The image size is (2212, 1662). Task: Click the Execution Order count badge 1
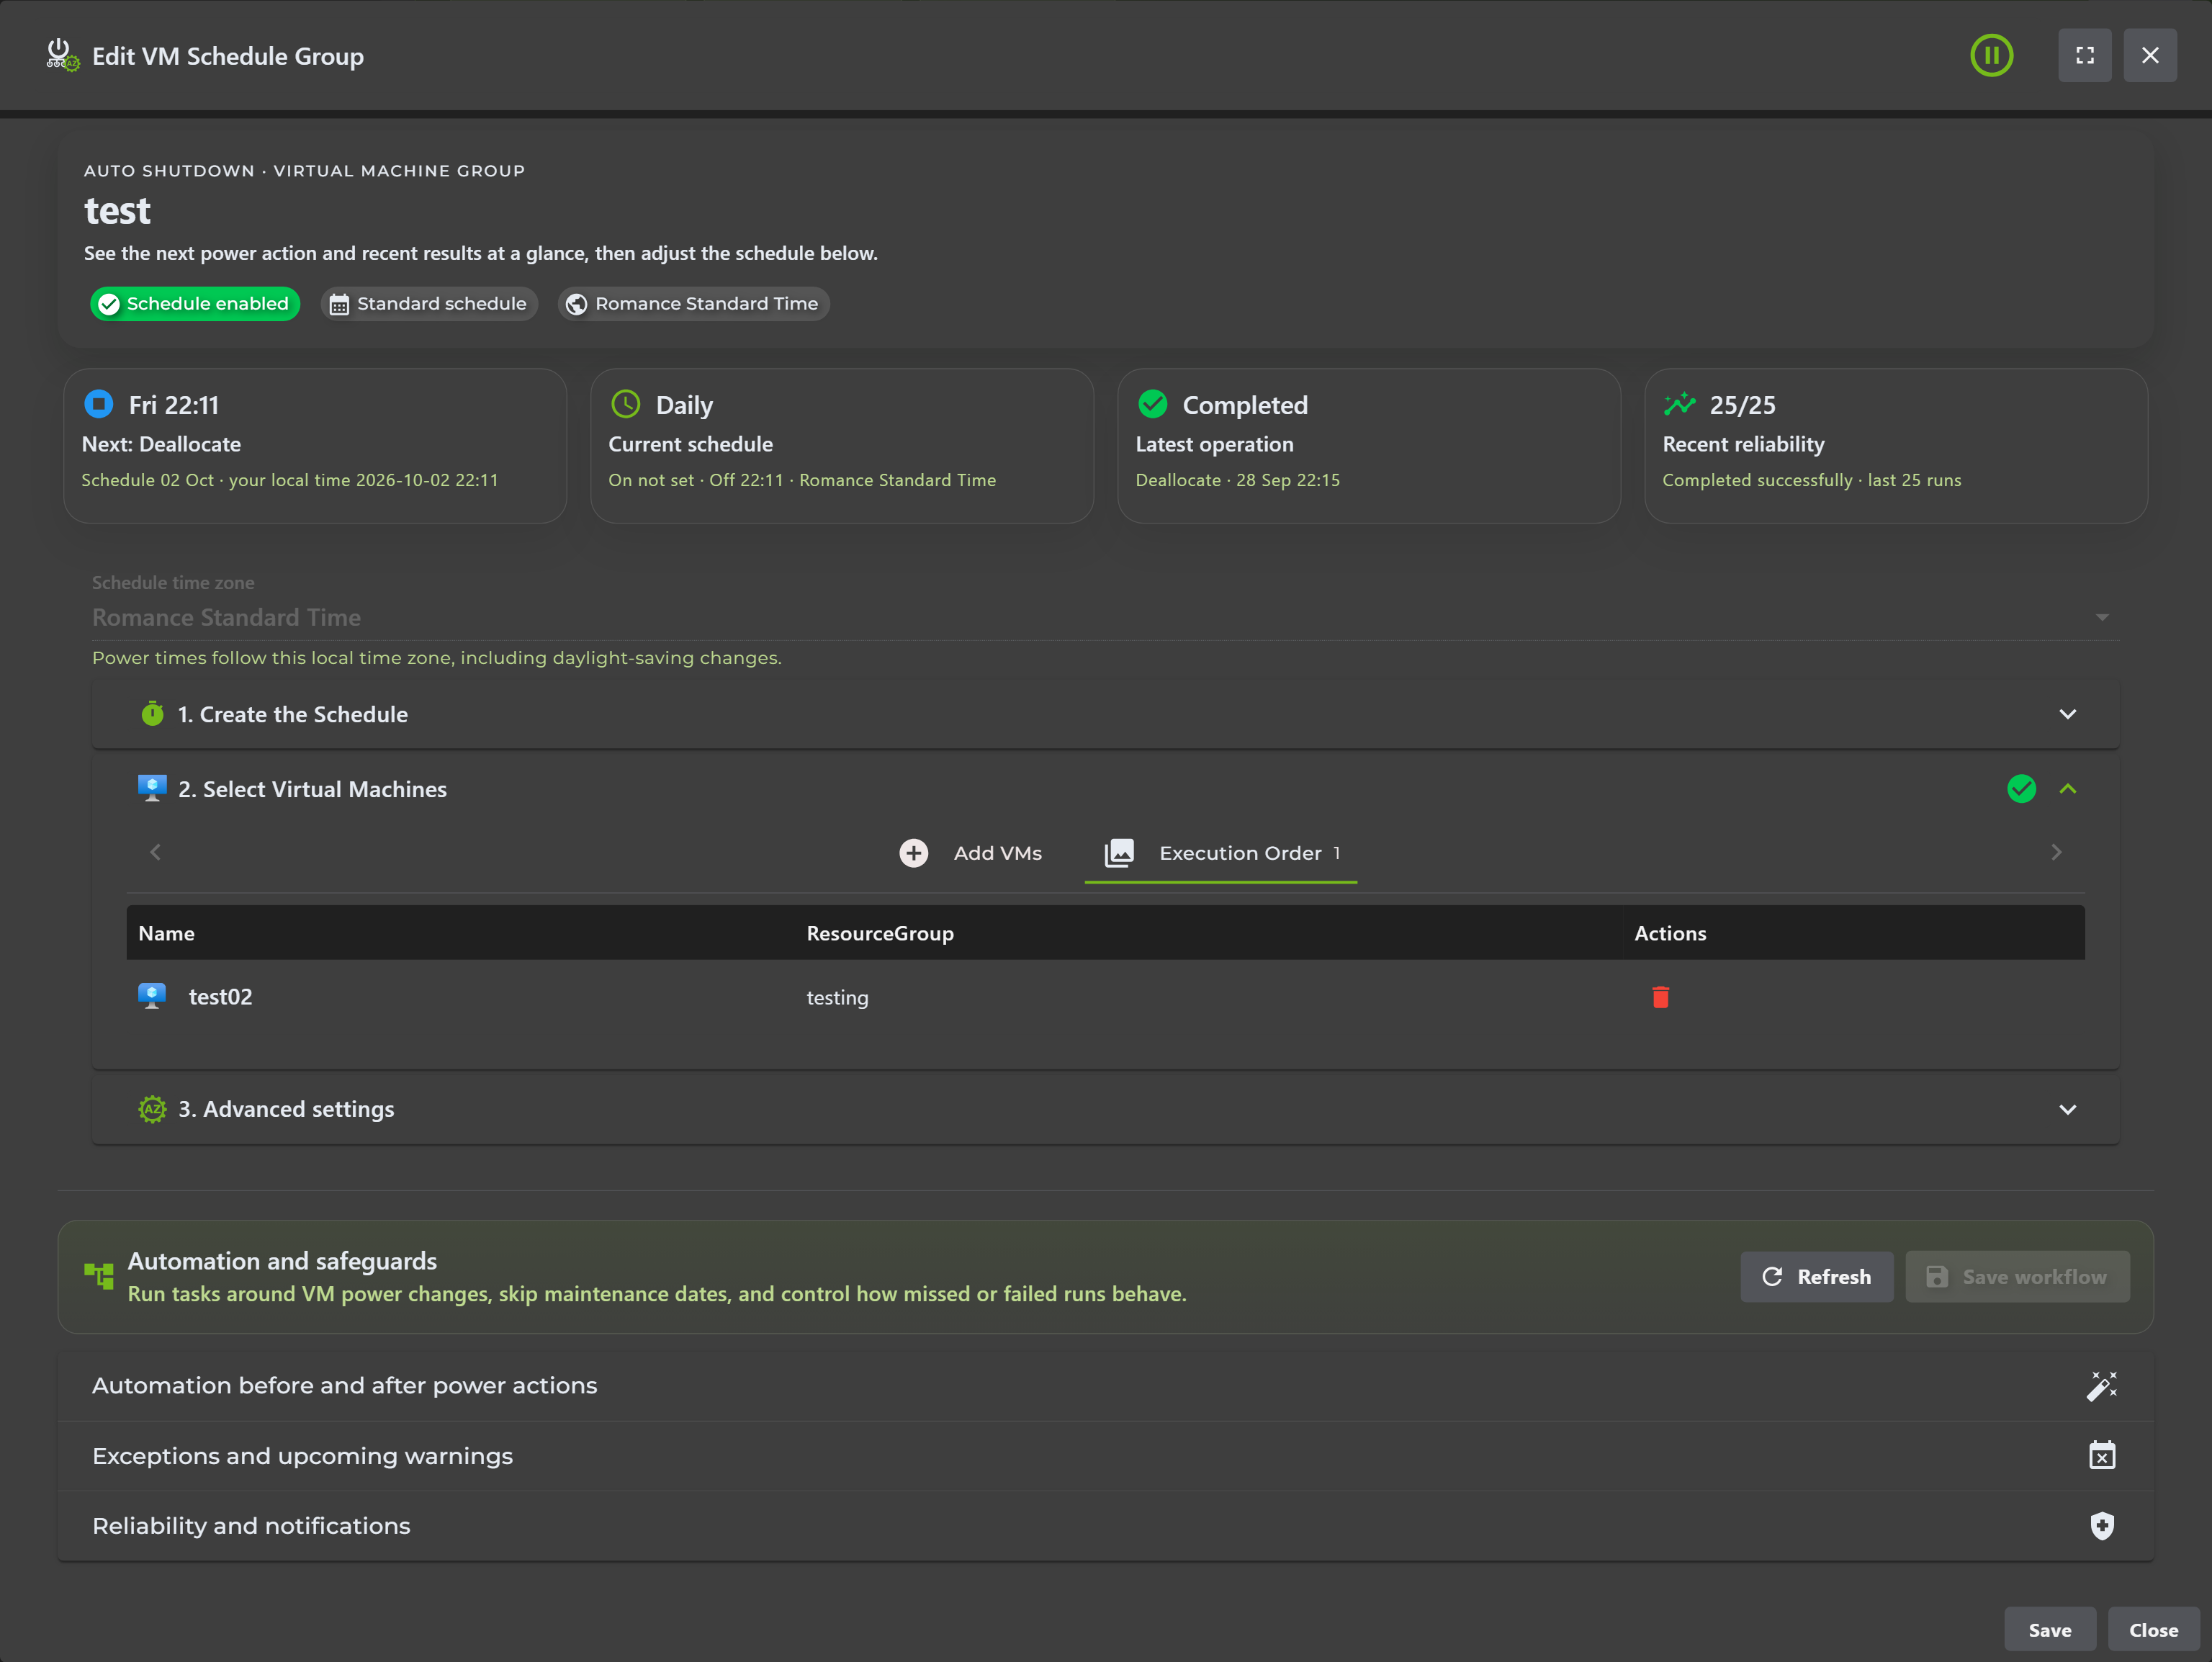tap(1336, 853)
